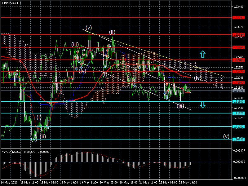Select the GBPUSD.c,H1 chart title
The image size is (248, 186).
pyautogui.click(x=11, y=3)
